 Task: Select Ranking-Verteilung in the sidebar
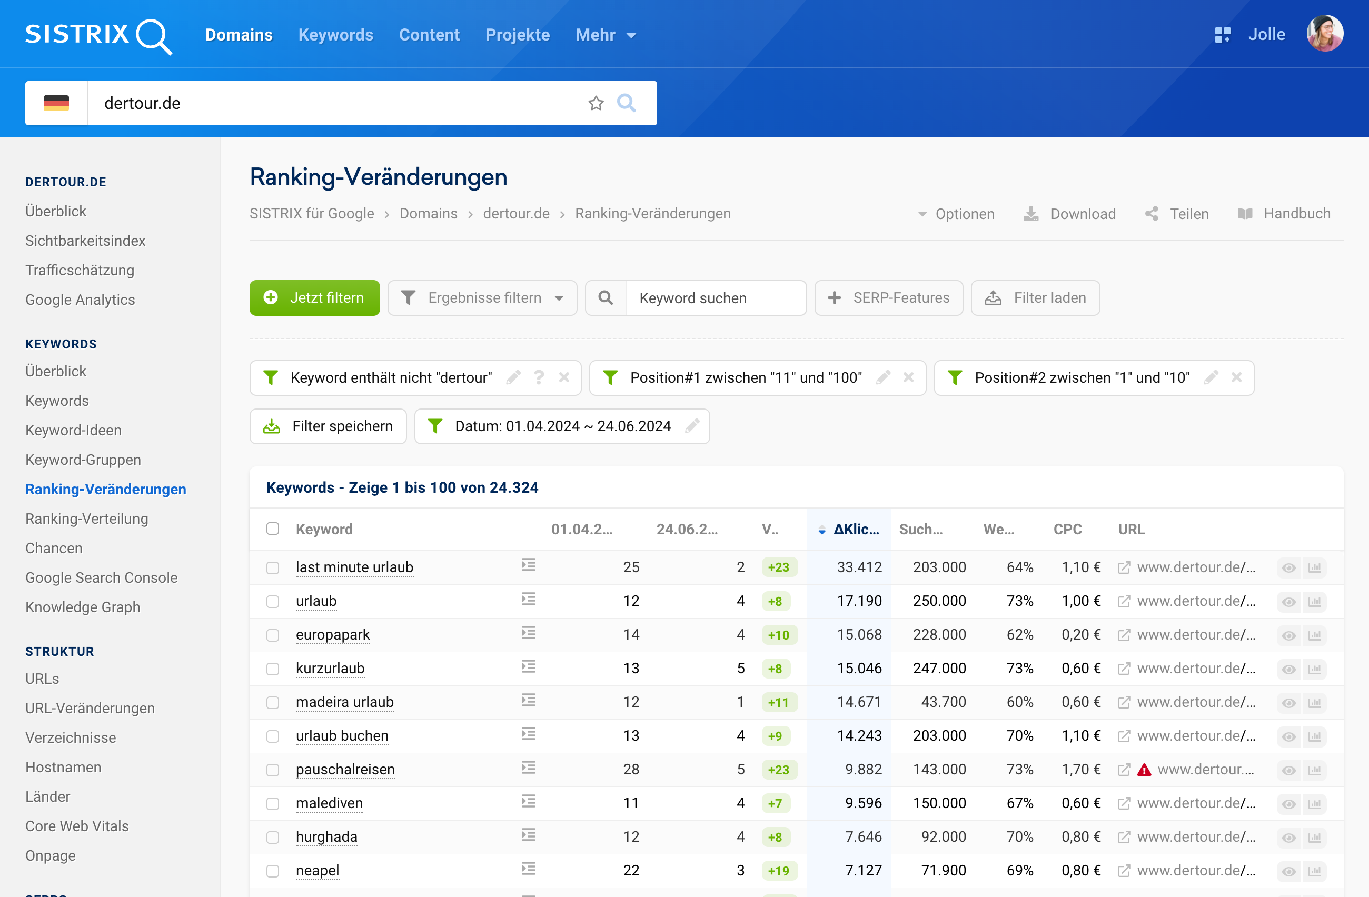point(87,519)
